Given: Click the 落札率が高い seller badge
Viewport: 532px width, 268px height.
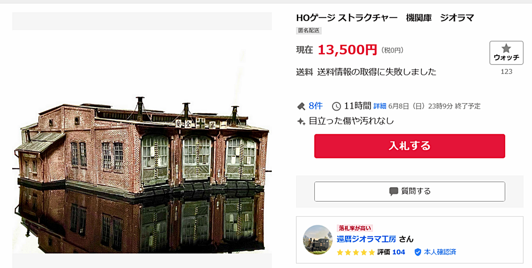Looking at the screenshot, I should pos(355,228).
